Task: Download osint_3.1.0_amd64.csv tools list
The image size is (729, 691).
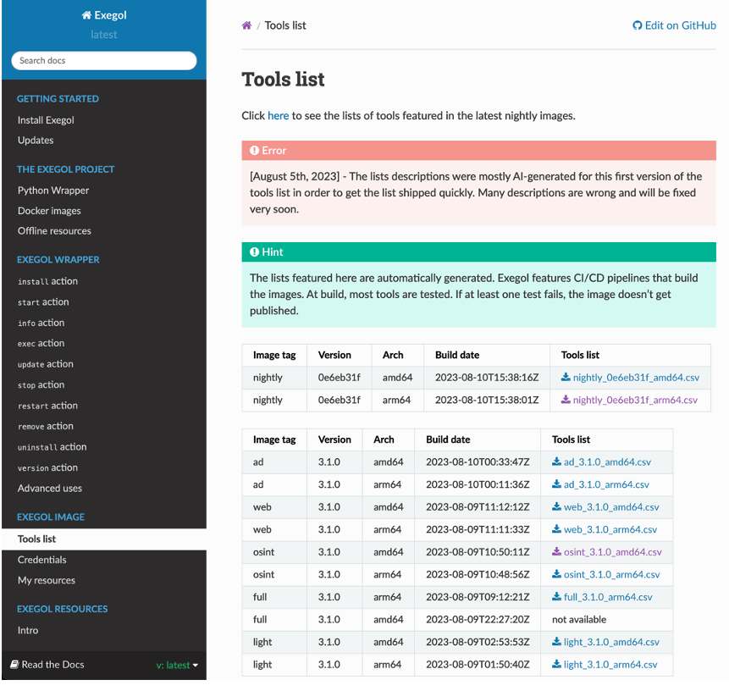Action: click(606, 552)
